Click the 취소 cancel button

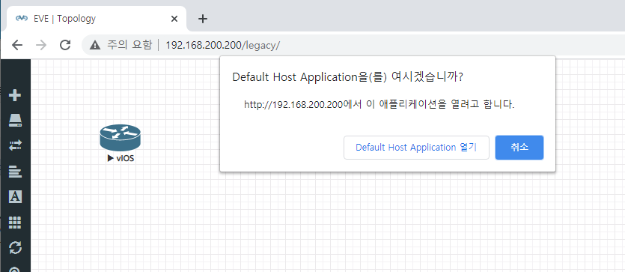point(519,147)
